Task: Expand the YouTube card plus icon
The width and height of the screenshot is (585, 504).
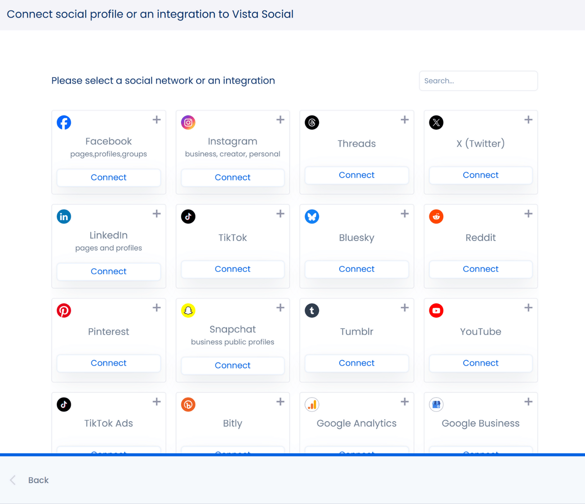Action: pyautogui.click(x=528, y=308)
